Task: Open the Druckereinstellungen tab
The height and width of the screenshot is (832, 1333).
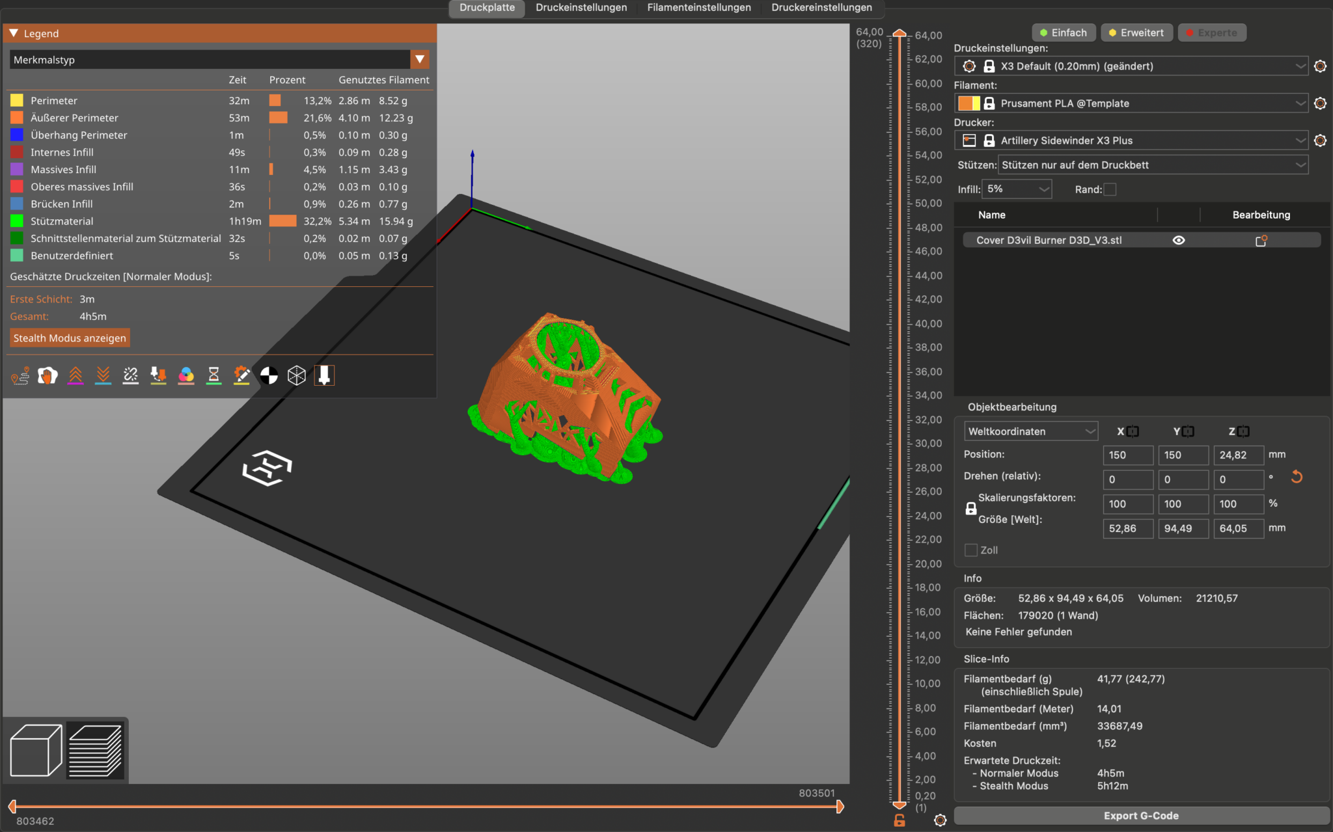Action: pyautogui.click(x=821, y=8)
